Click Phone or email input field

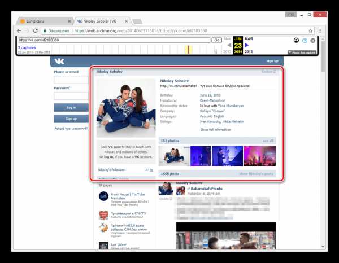71,80
